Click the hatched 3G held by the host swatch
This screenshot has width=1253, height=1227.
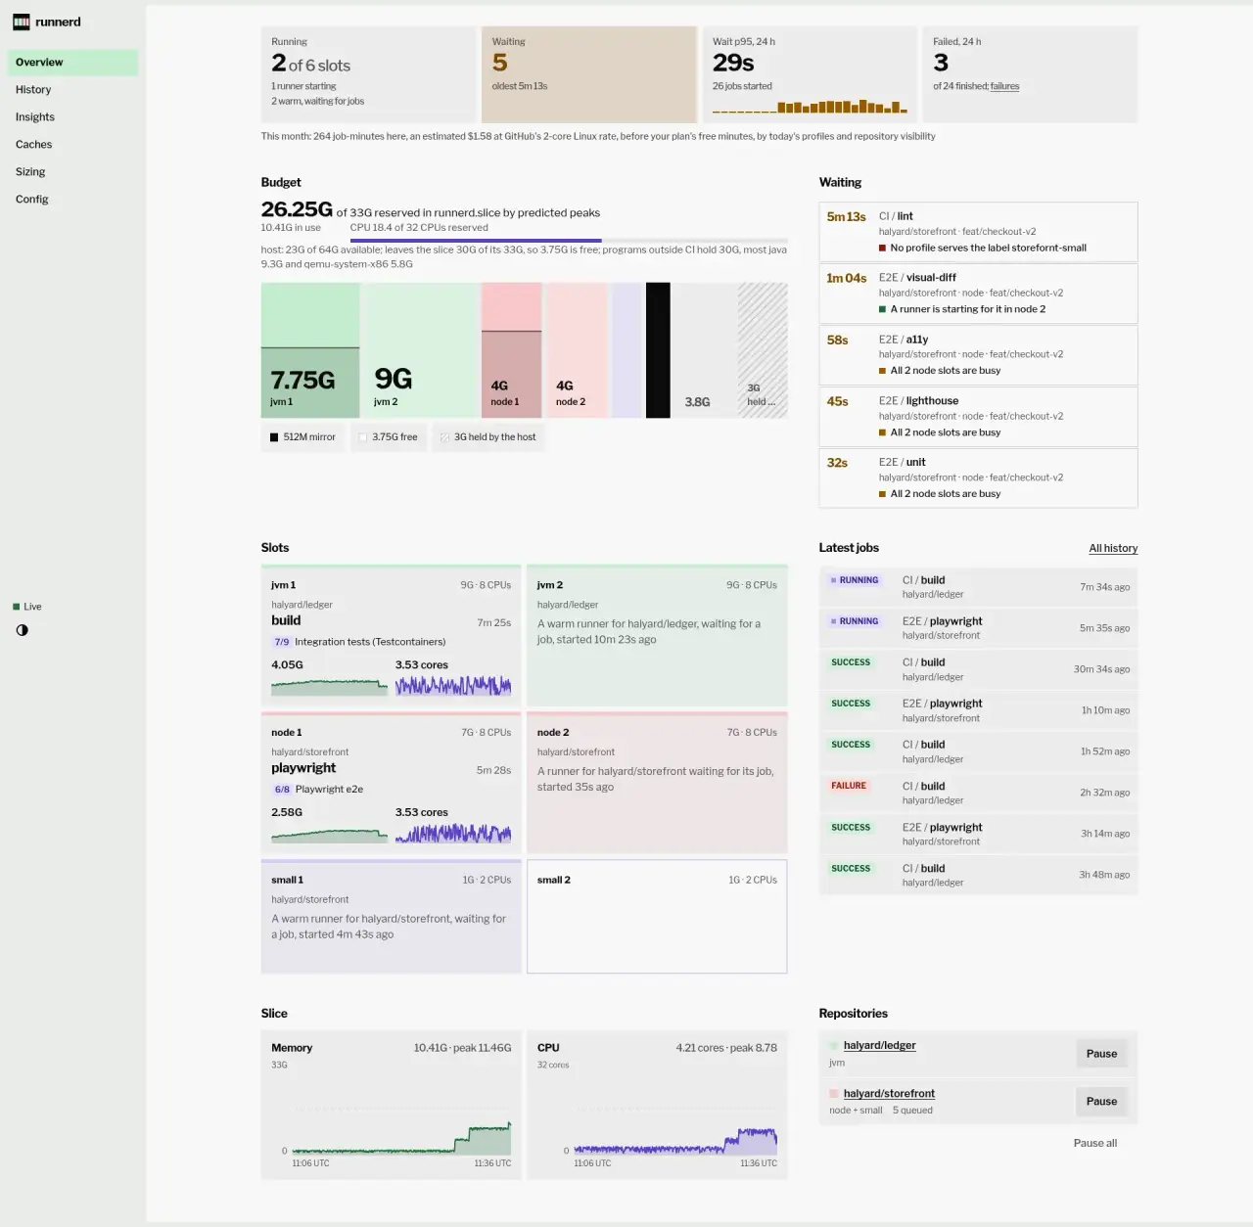[445, 437]
